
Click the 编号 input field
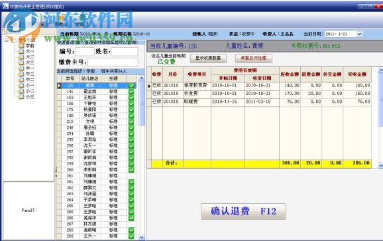coord(85,52)
